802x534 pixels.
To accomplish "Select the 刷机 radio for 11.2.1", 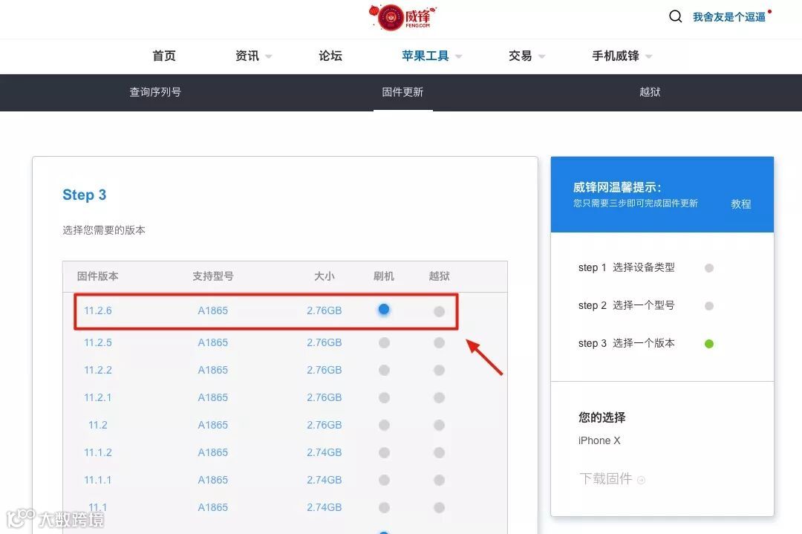I will point(384,397).
